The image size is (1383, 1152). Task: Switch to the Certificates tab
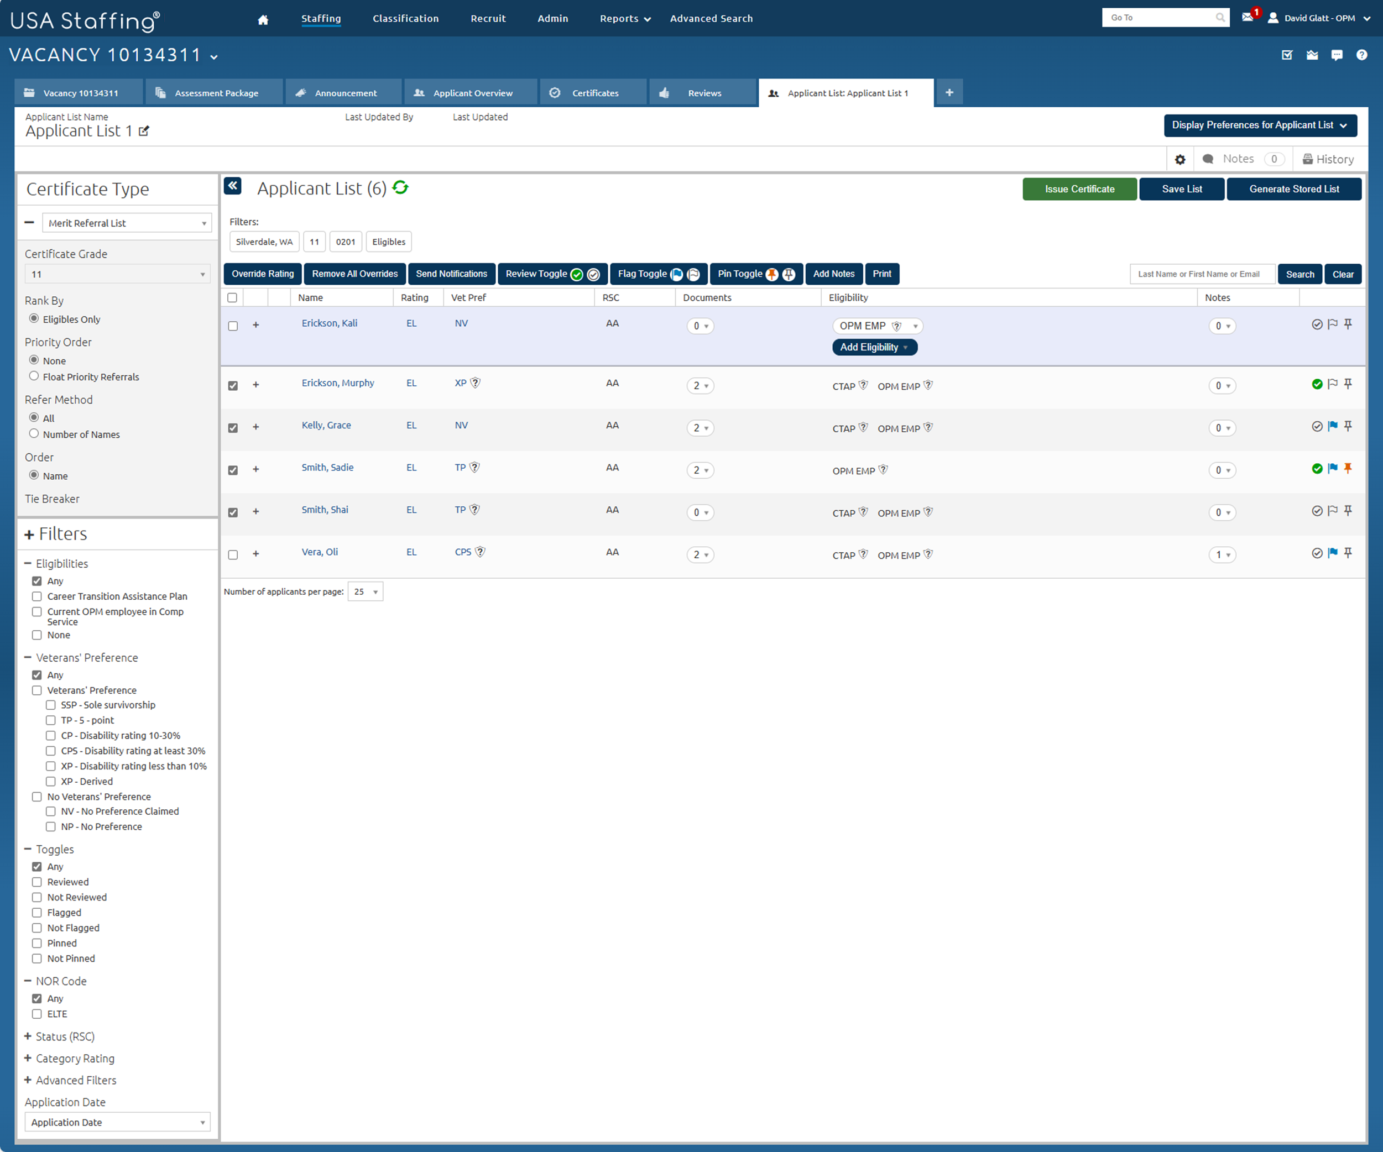593,93
